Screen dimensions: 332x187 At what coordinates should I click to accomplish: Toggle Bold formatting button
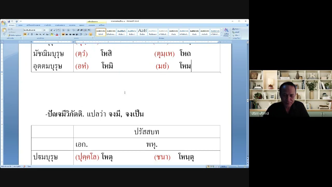[25, 34]
